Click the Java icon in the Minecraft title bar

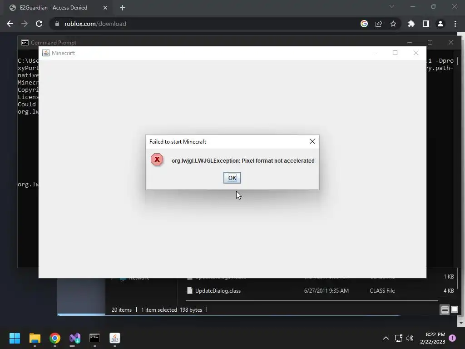click(46, 53)
